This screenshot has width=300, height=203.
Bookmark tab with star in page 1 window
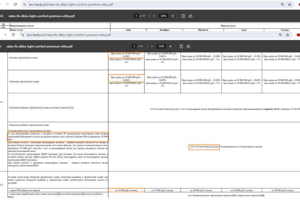tap(290, 4)
